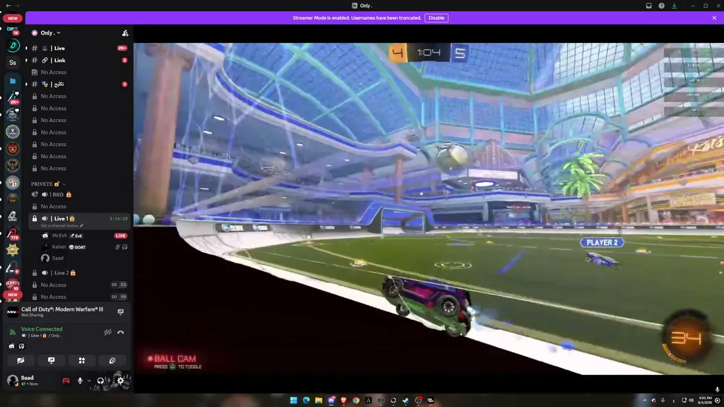The width and height of the screenshot is (724, 407).
Task: Open the Ss server in the server list
Action: (12, 63)
